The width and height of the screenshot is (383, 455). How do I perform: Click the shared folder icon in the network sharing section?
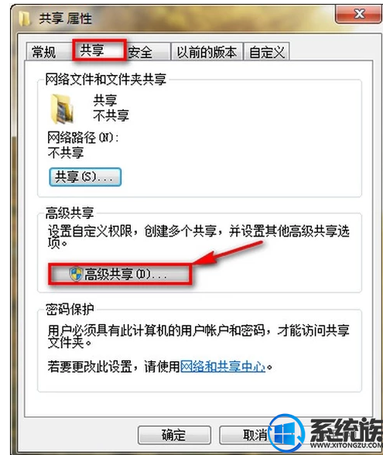coord(62,109)
